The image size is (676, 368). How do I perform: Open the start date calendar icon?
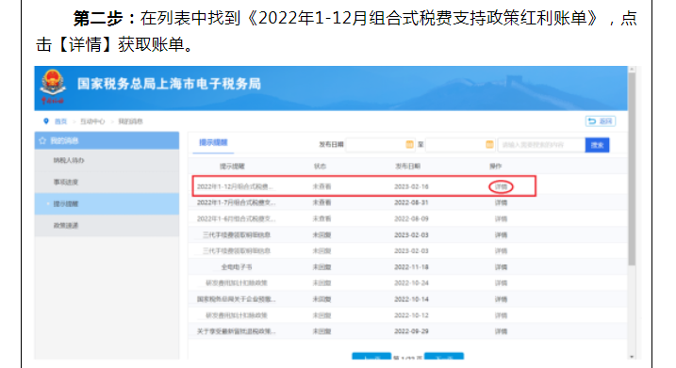click(409, 145)
